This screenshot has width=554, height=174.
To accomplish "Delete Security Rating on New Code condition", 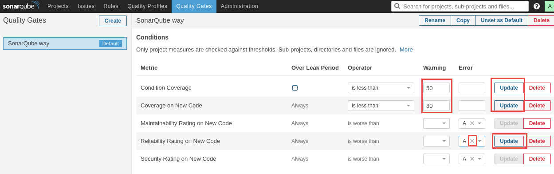I will [x=537, y=159].
